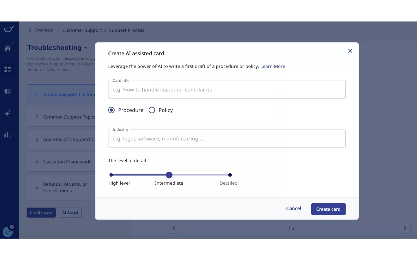Click the Learn More link

273,66
